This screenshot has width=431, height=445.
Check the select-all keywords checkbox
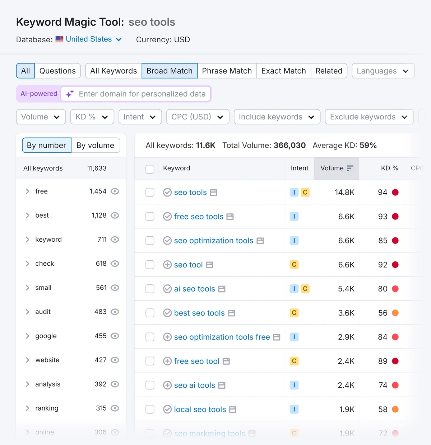(x=150, y=169)
